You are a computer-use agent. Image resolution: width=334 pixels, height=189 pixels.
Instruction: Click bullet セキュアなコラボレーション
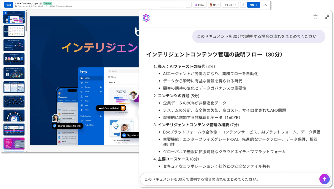(x=216, y=166)
